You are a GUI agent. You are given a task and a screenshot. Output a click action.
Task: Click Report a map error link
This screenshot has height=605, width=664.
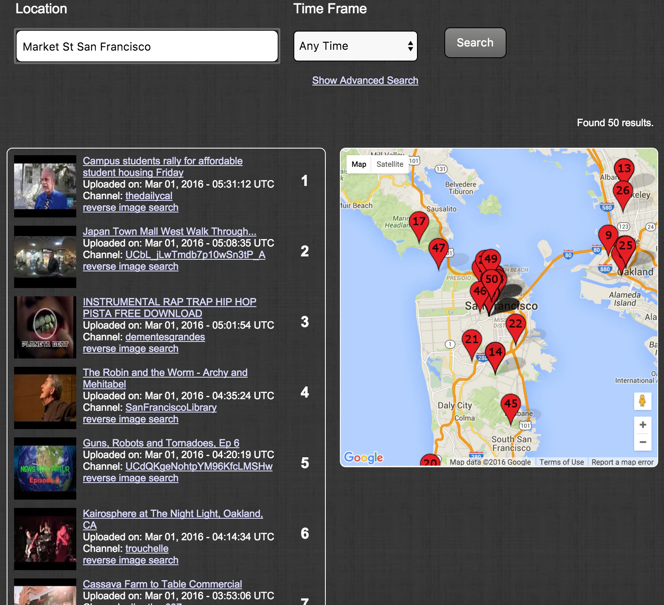622,462
